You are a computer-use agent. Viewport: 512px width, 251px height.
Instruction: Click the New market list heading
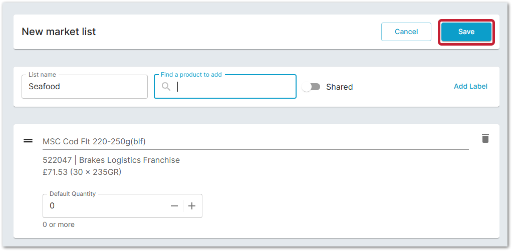59,32
